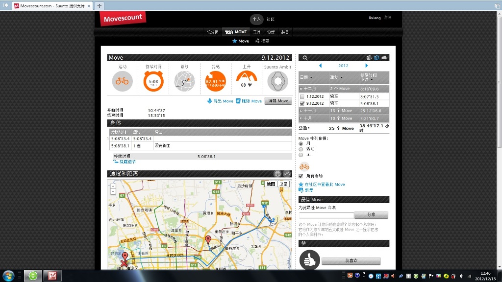Zoom in on the map
This screenshot has width=502, height=282.
tap(113, 186)
